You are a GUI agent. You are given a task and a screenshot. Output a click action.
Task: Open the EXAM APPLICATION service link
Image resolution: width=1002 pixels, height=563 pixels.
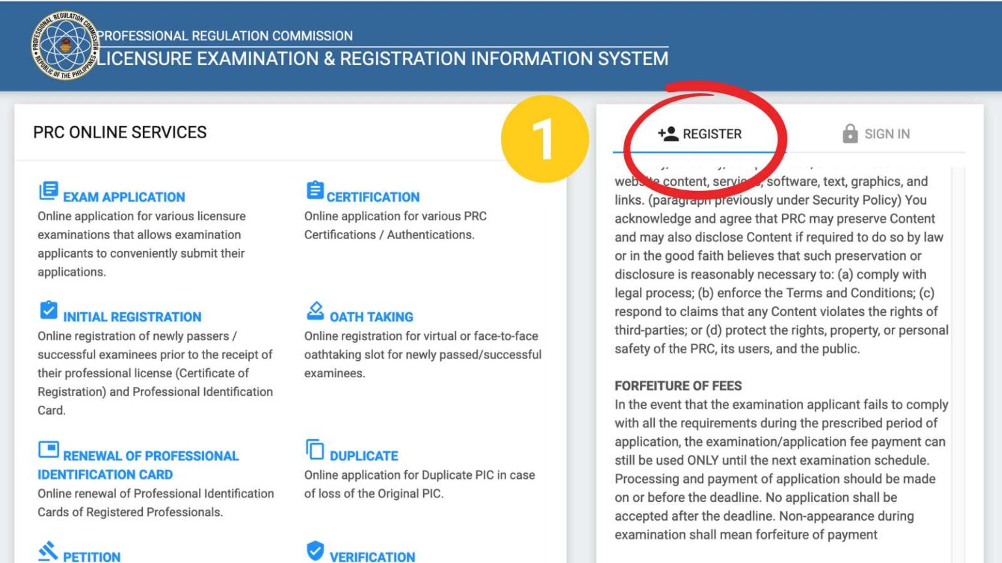pyautogui.click(x=124, y=197)
